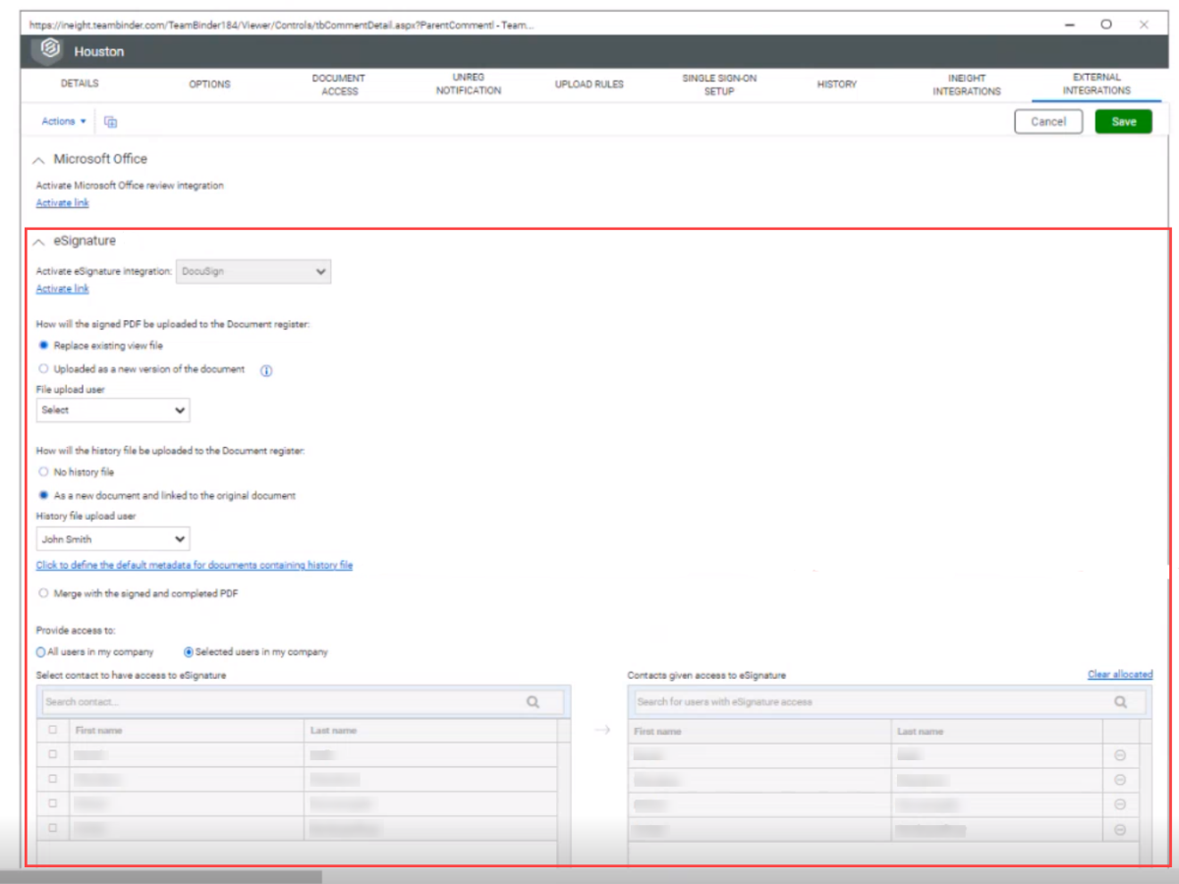1179x884 pixels.
Task: Click the arrow to transfer selected contacts
Action: click(x=602, y=730)
